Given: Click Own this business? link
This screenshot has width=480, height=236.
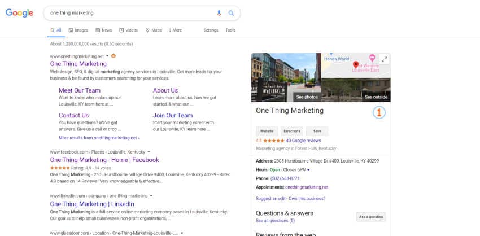Looking at the screenshot, I should (307, 199).
